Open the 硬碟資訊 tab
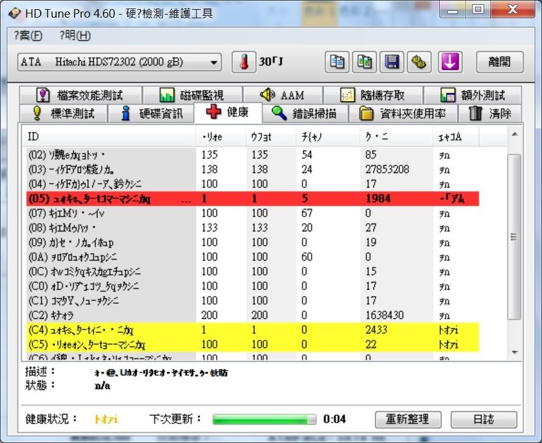Screen dimensions: 542x443 tap(151, 113)
